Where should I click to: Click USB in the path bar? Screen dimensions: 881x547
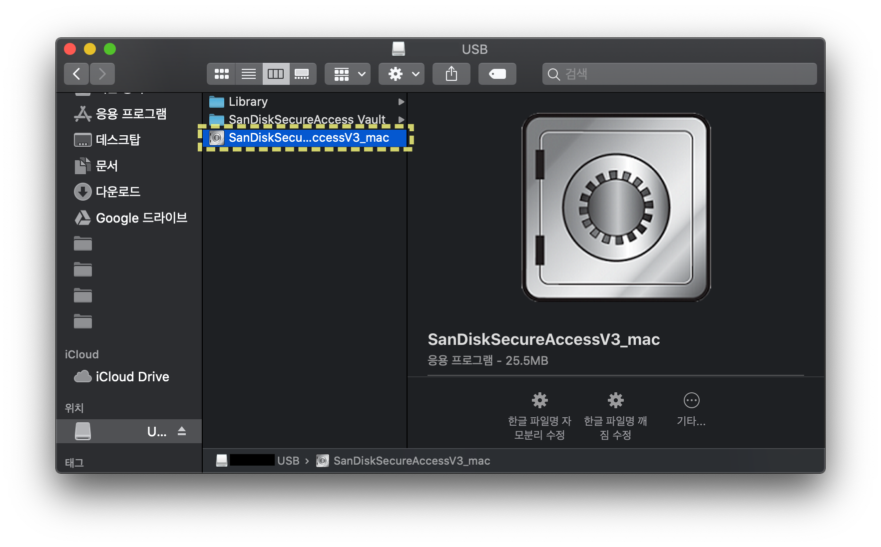click(288, 461)
